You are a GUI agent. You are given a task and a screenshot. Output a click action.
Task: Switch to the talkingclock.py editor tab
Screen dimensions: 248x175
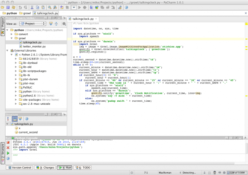[x=83, y=19]
